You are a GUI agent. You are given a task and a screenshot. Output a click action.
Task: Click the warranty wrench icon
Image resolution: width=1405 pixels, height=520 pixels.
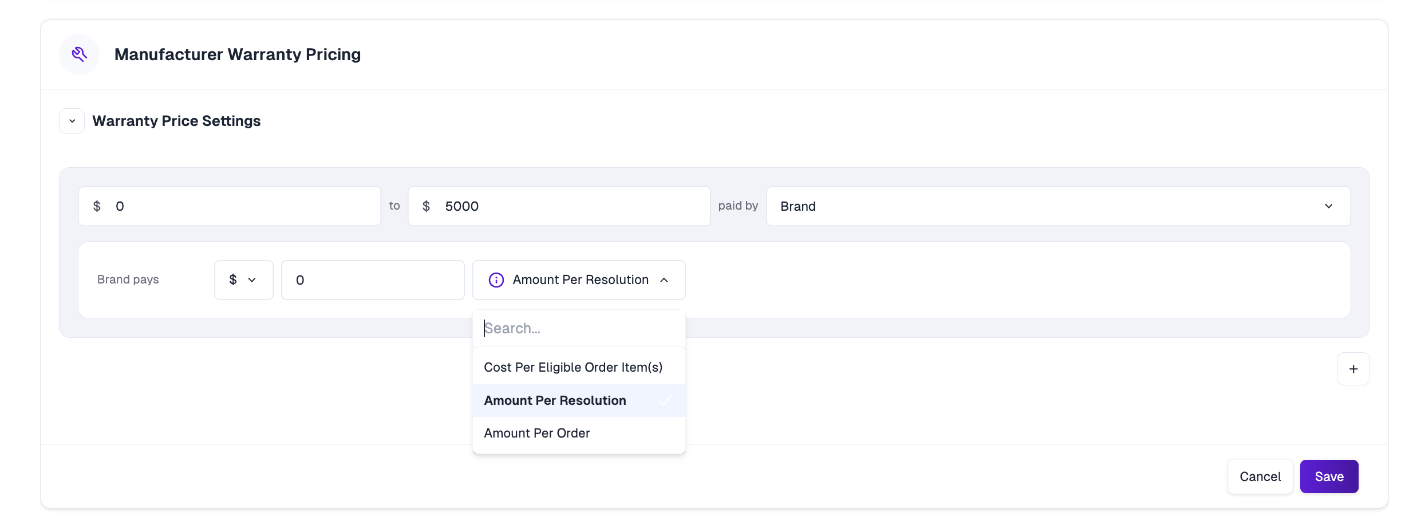79,54
